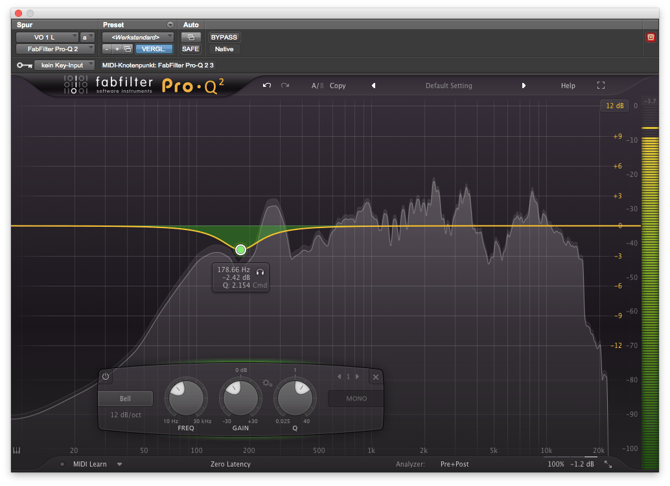Click the -2.42 dB gain value
This screenshot has width=670, height=486.
[236, 277]
